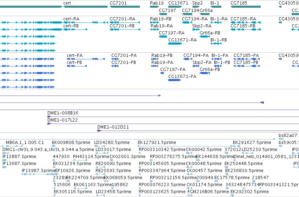
Task: Select the cert-RB transcript
Action: [71, 26]
